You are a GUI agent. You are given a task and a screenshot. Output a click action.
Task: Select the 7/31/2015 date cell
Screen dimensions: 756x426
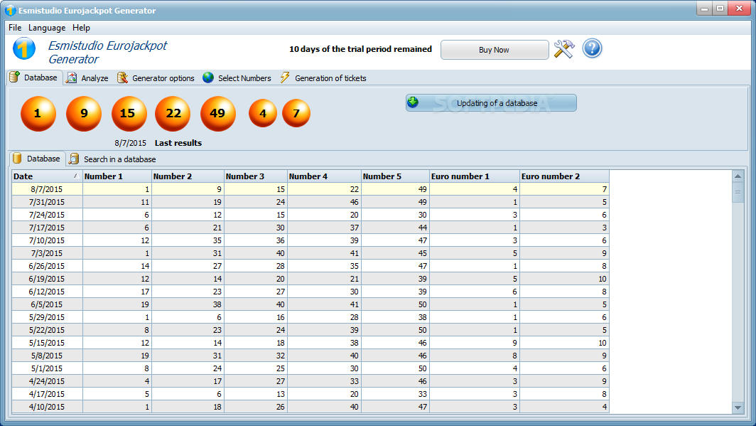47,202
